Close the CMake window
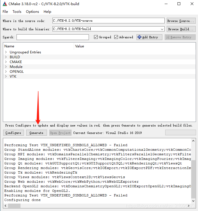The width and height of the screenshot is (198, 211). click(x=192, y=4)
